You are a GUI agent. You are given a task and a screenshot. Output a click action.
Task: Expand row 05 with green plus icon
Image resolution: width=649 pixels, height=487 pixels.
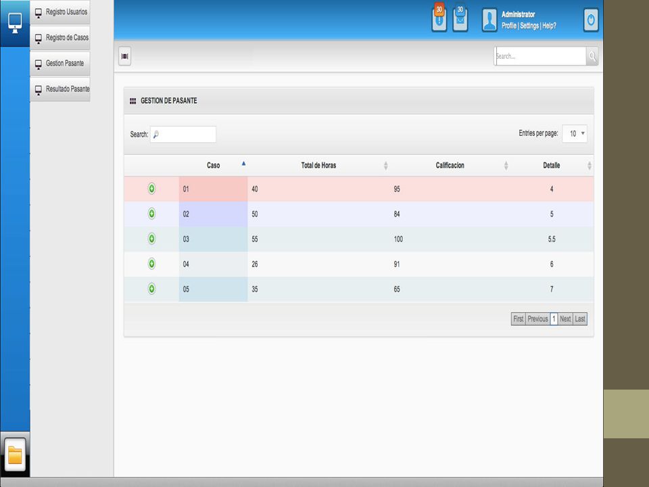(x=152, y=289)
